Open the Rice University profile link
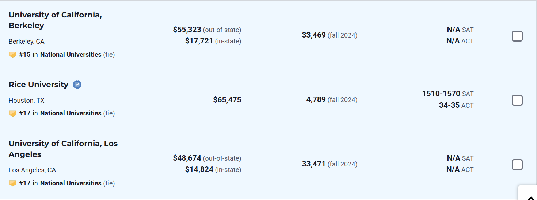 click(x=38, y=85)
